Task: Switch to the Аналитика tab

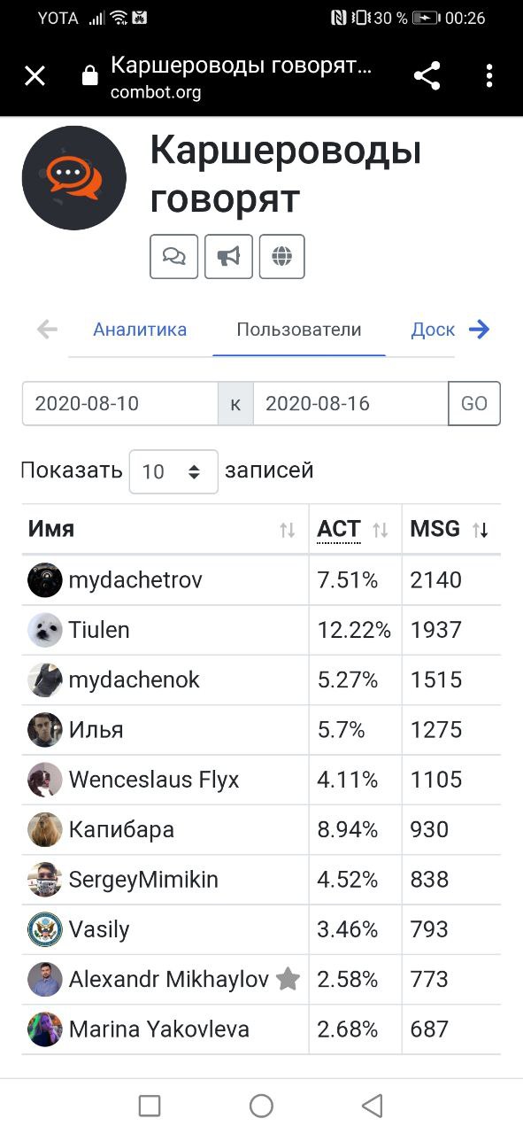Action: click(140, 330)
